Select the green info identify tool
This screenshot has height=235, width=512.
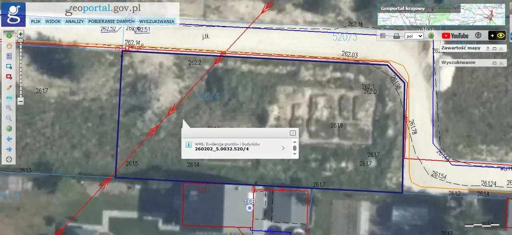tap(9, 36)
